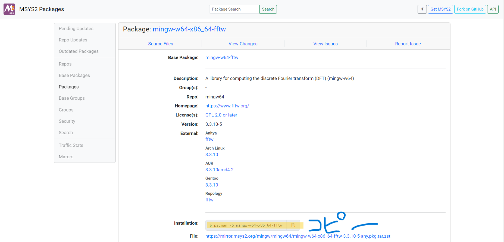This screenshot has width=504, height=242.
Task: Open Gentoo 3.3.10 link
Action: (x=212, y=185)
